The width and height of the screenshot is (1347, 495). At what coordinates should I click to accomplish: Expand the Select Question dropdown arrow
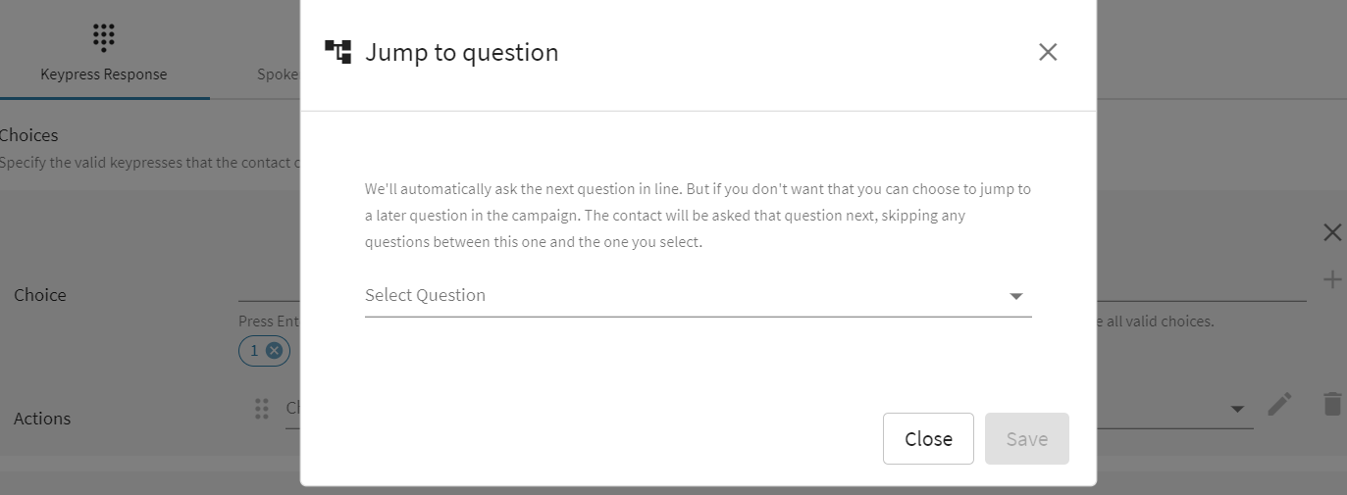(1016, 296)
